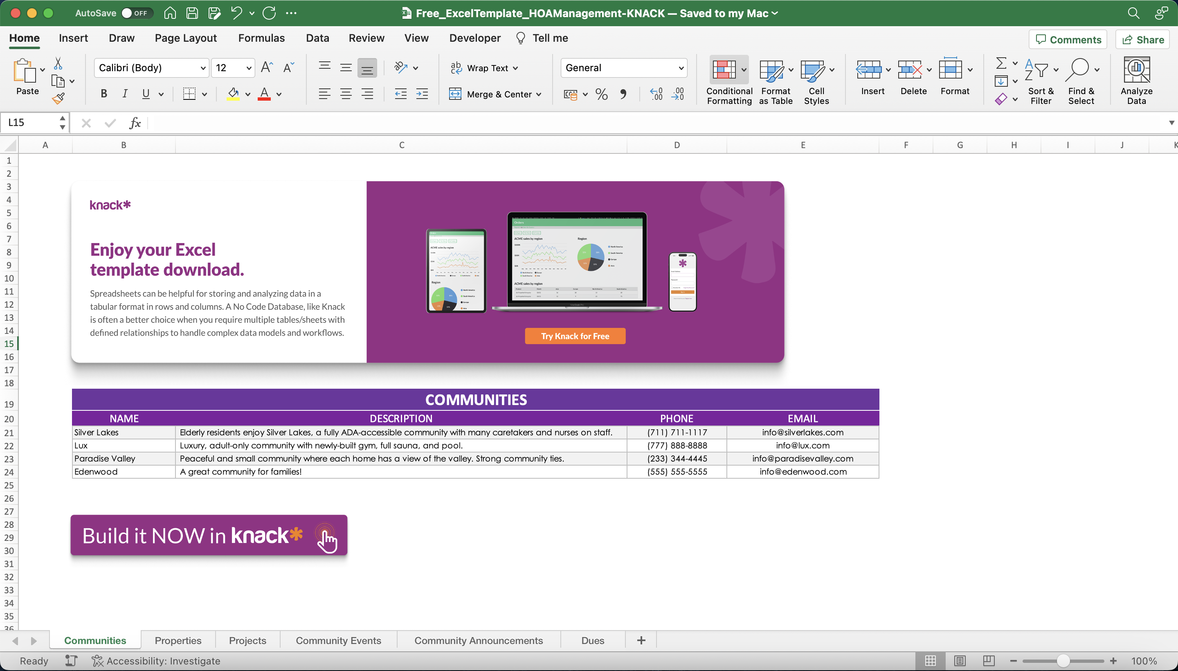Apply center alignment to text
The height and width of the screenshot is (671, 1178).
346,94
